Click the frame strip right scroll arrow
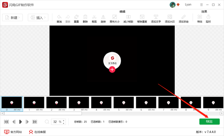The width and height of the screenshot is (224, 136). (x=221, y=114)
